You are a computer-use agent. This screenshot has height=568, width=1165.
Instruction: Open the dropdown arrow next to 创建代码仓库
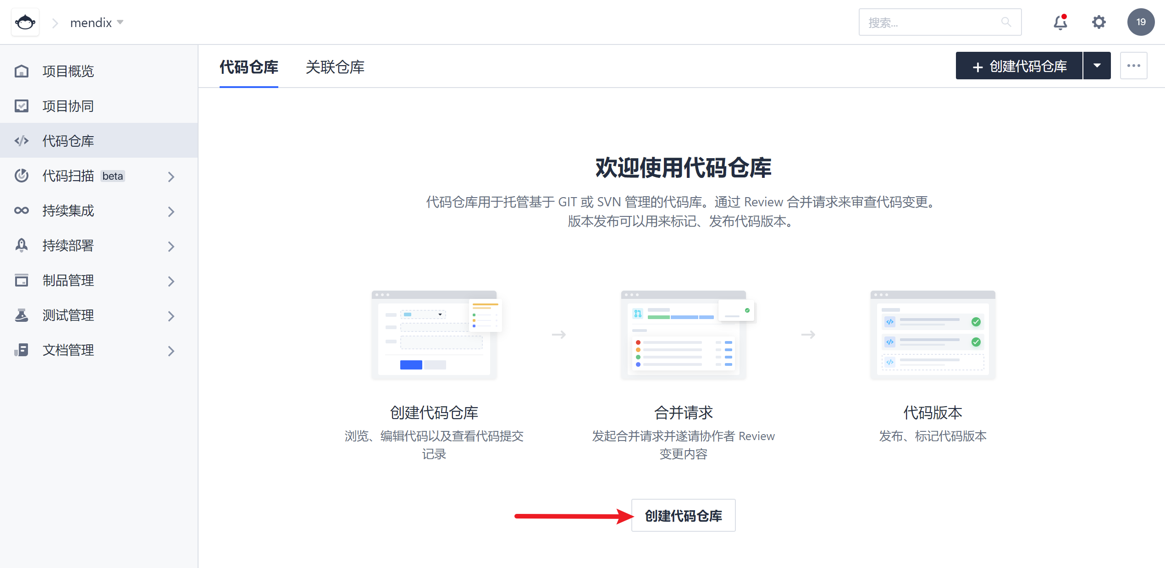coord(1097,66)
